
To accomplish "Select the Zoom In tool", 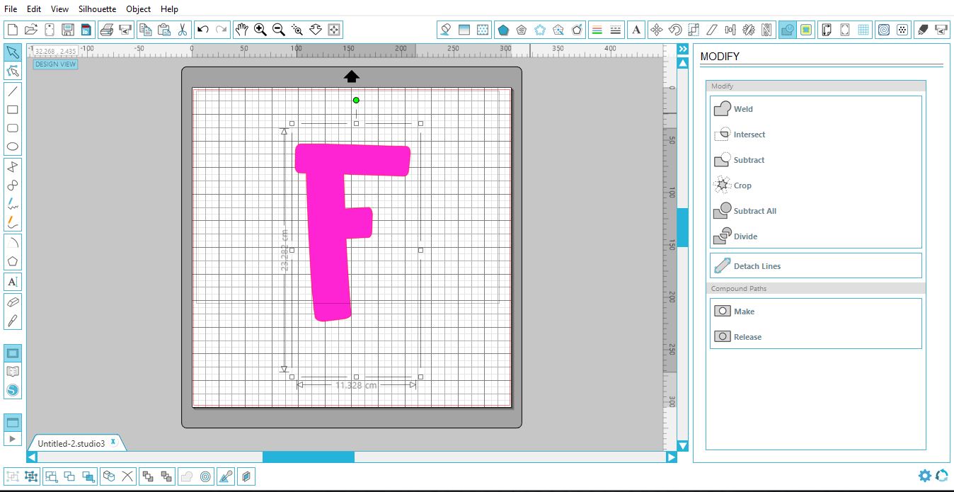I will [x=260, y=30].
